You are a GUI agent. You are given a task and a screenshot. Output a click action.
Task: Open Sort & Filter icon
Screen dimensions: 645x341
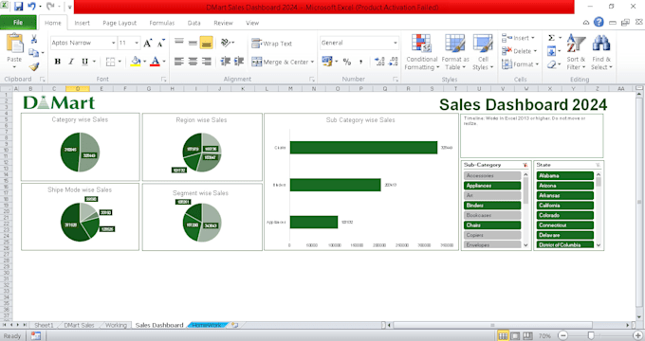pyautogui.click(x=576, y=43)
